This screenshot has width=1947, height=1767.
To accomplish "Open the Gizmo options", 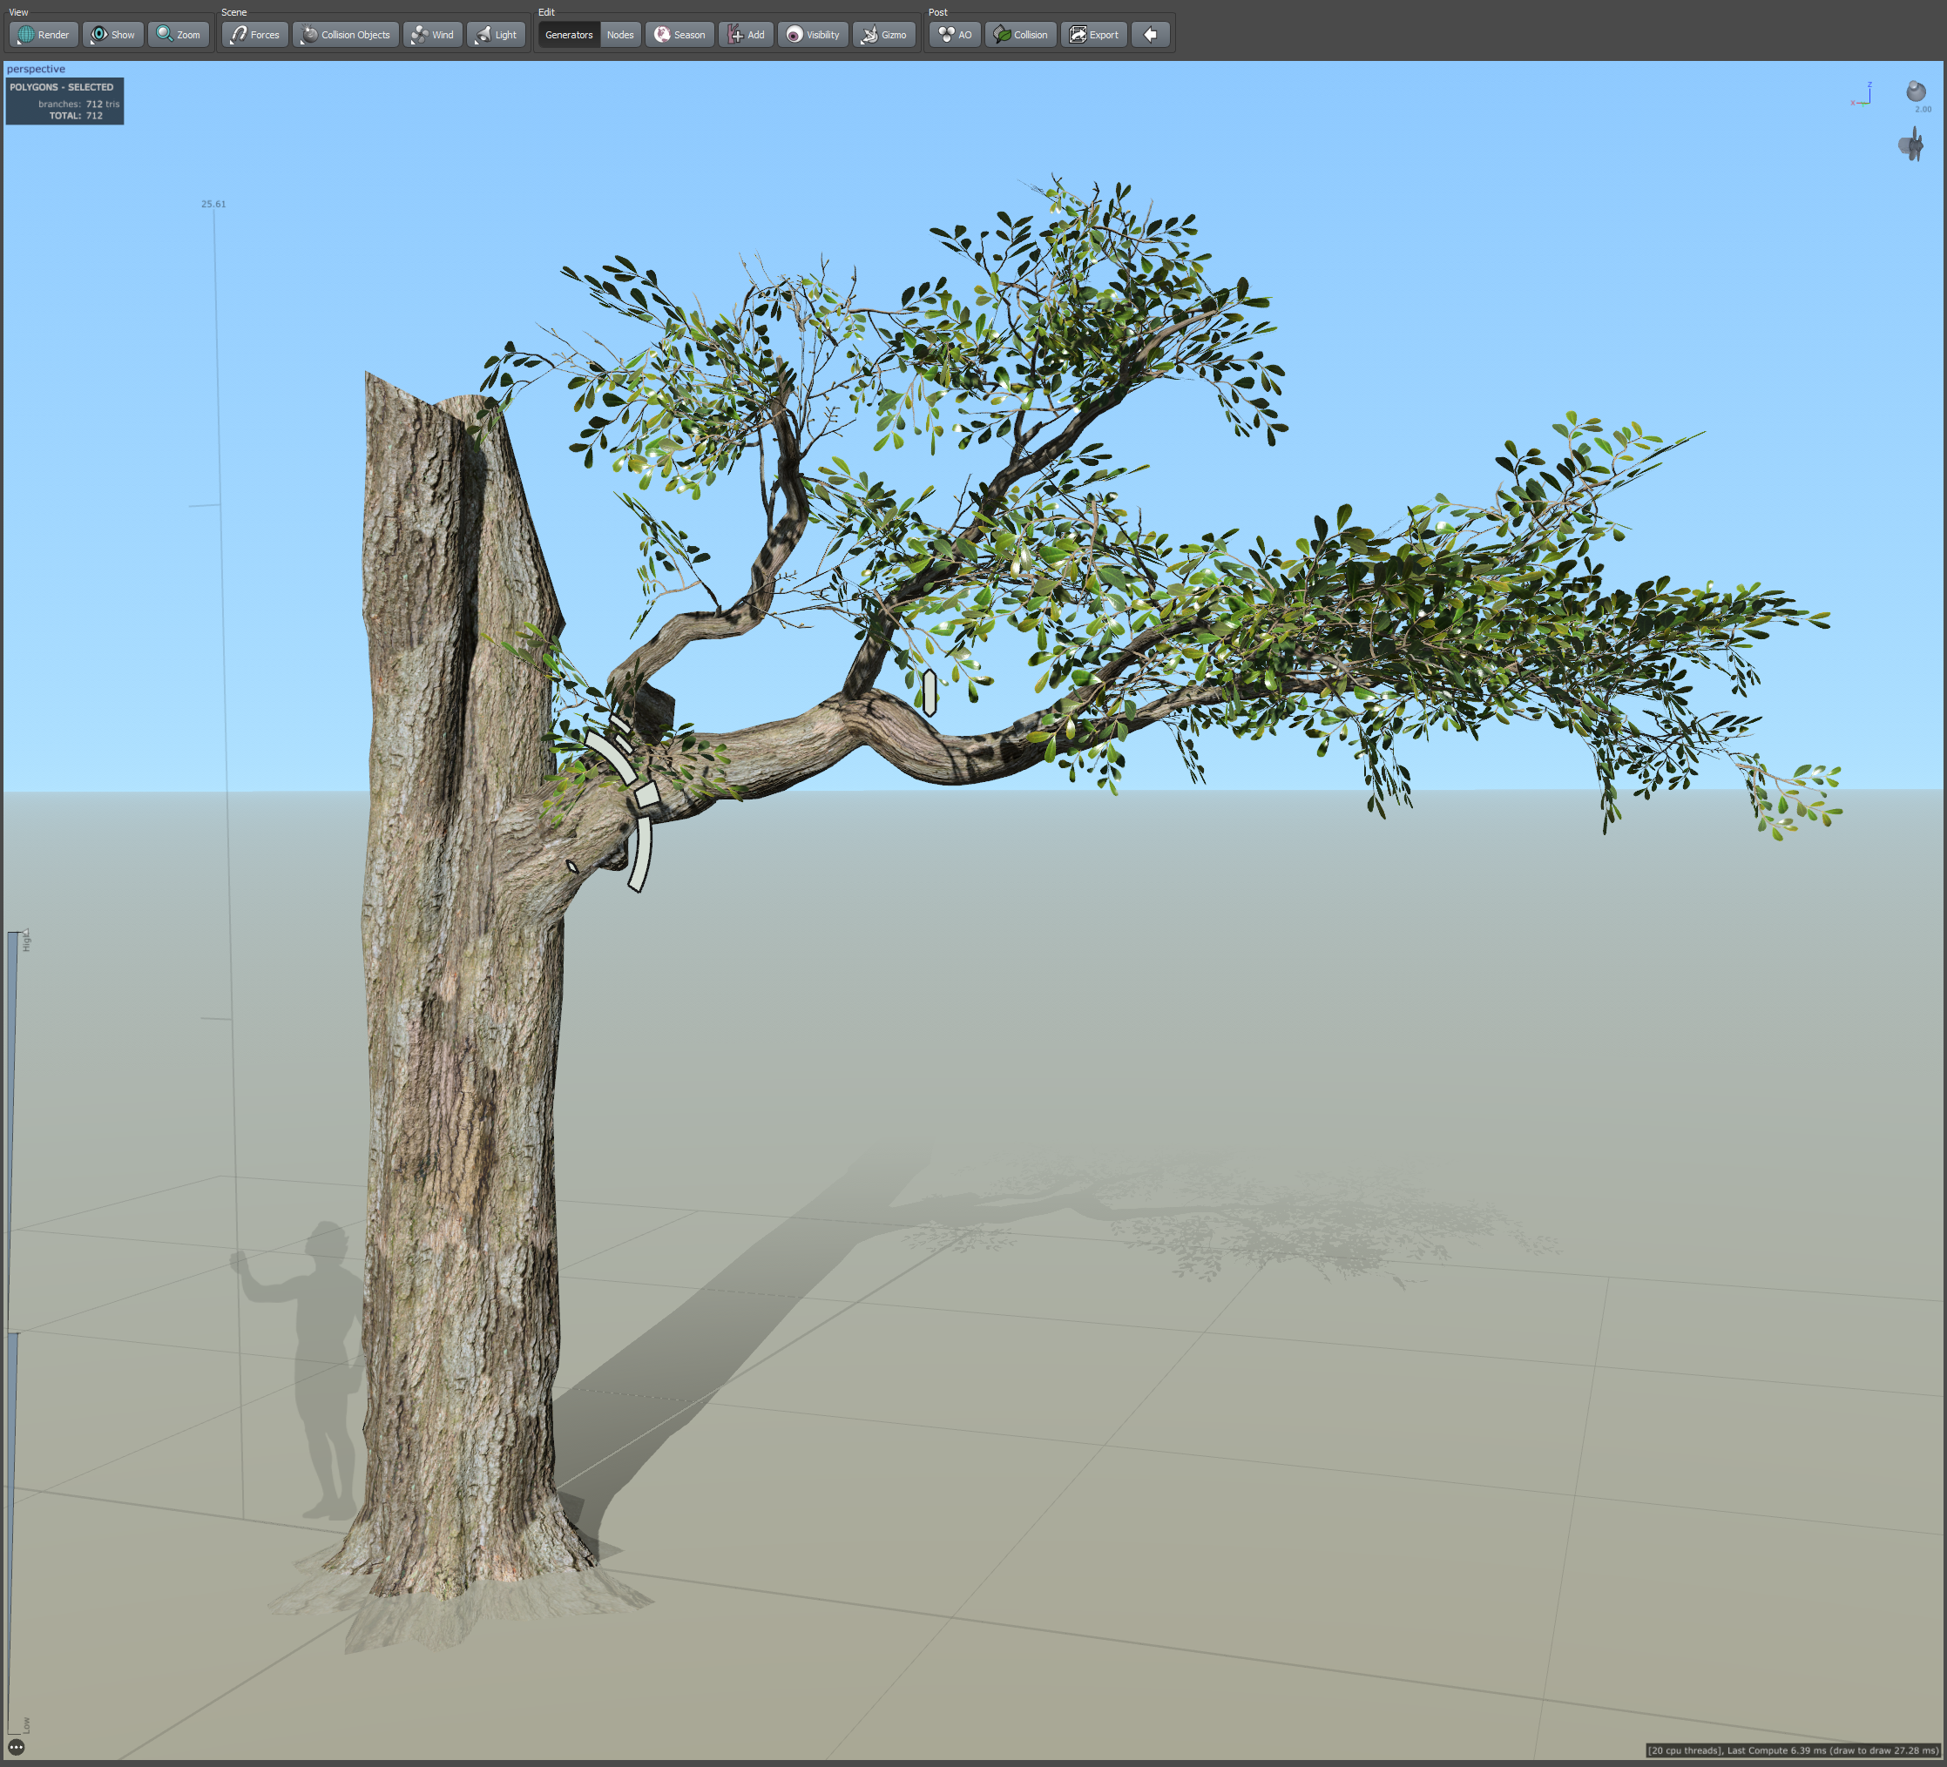I will [x=882, y=35].
